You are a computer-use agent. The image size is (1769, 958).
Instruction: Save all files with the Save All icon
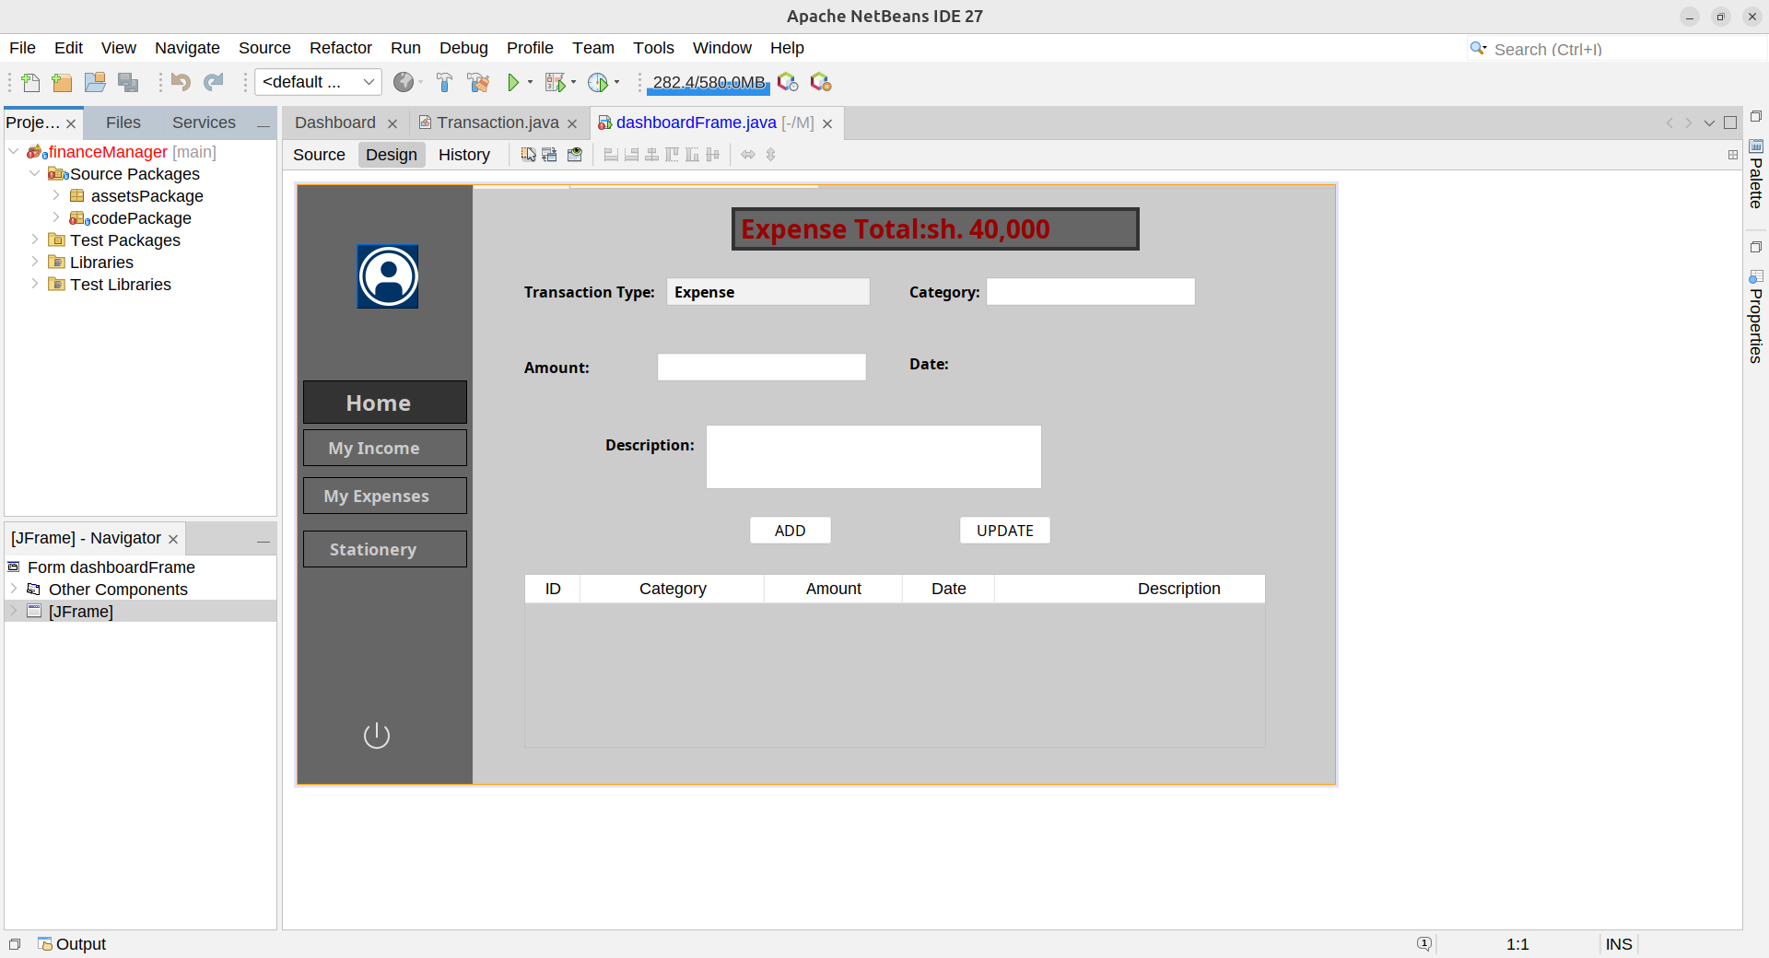pyautogui.click(x=128, y=82)
